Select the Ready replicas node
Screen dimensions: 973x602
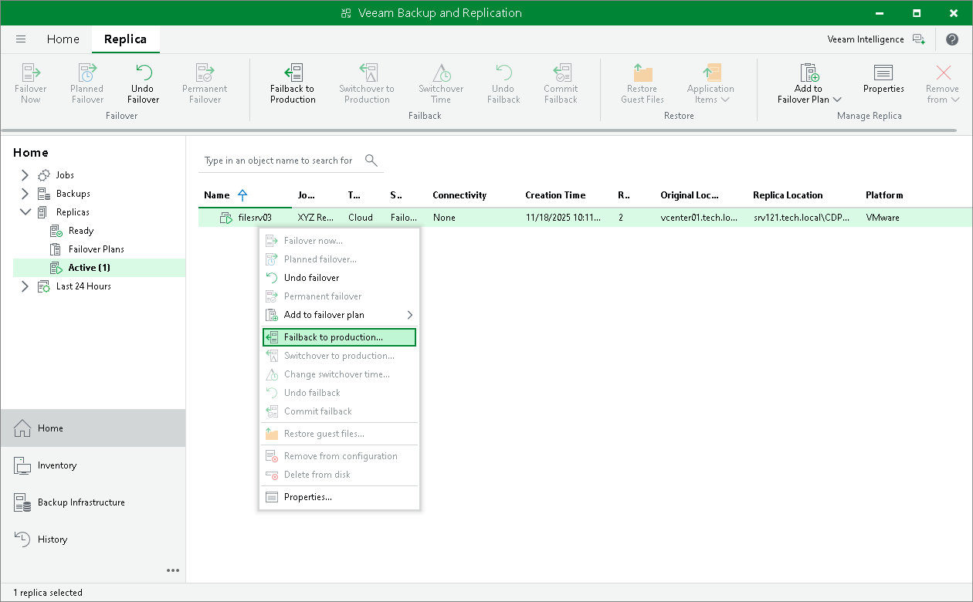click(x=80, y=231)
